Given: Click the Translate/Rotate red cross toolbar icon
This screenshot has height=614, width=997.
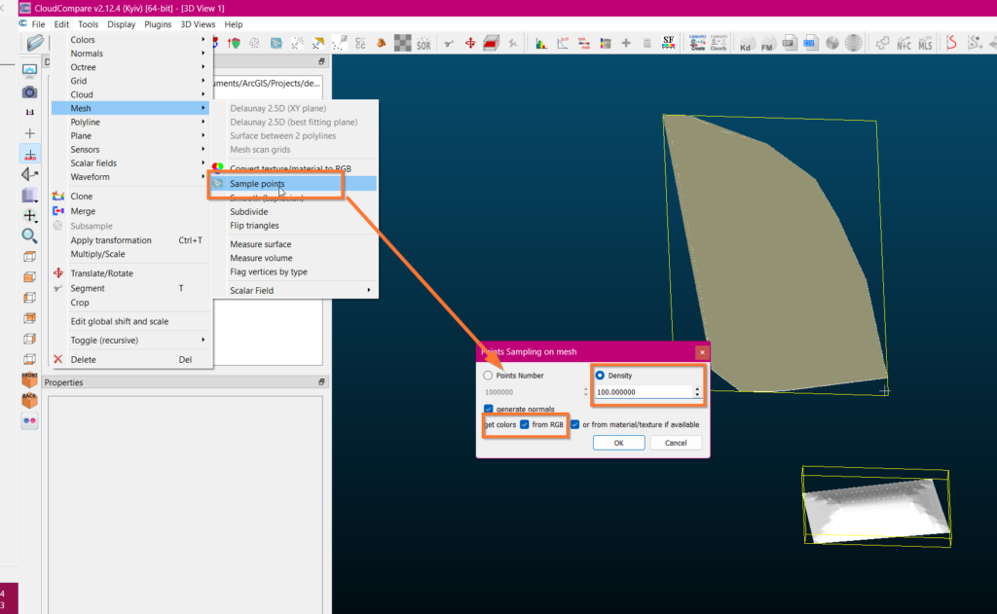Looking at the screenshot, I should tap(470, 43).
